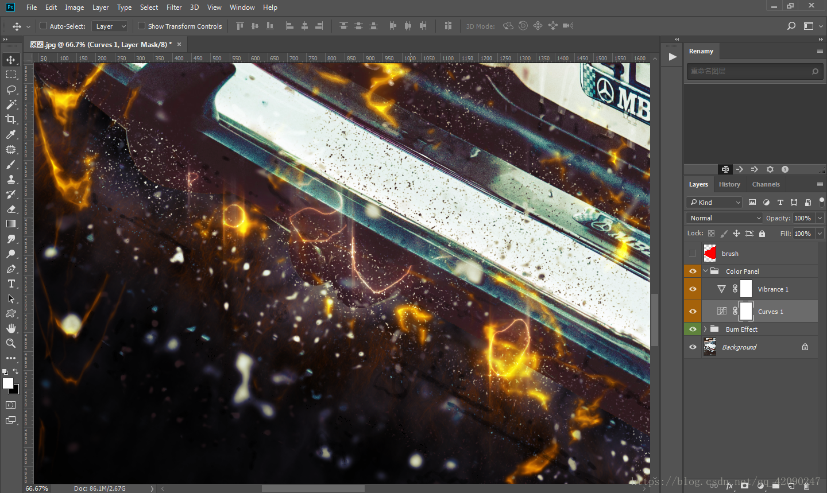Click the Renamy rename layers input field
The height and width of the screenshot is (493, 827).
tap(754, 71)
